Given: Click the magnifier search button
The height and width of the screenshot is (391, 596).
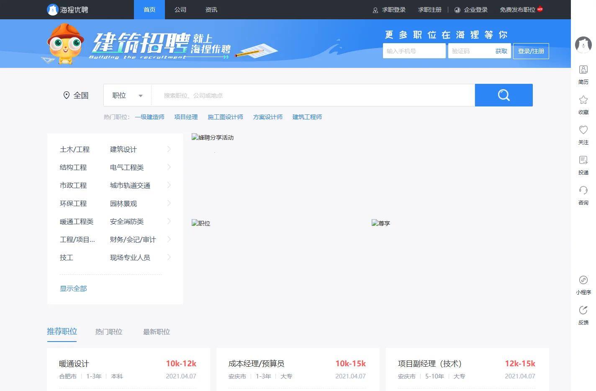Looking at the screenshot, I should pos(504,95).
